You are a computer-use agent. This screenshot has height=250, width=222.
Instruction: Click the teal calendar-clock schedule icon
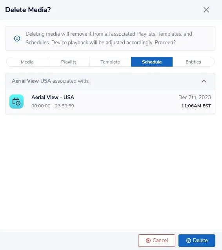16,101
